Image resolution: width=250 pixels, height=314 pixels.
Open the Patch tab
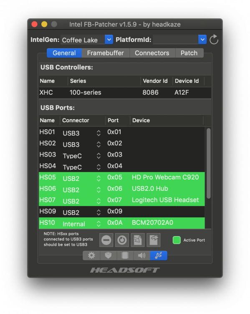189,53
